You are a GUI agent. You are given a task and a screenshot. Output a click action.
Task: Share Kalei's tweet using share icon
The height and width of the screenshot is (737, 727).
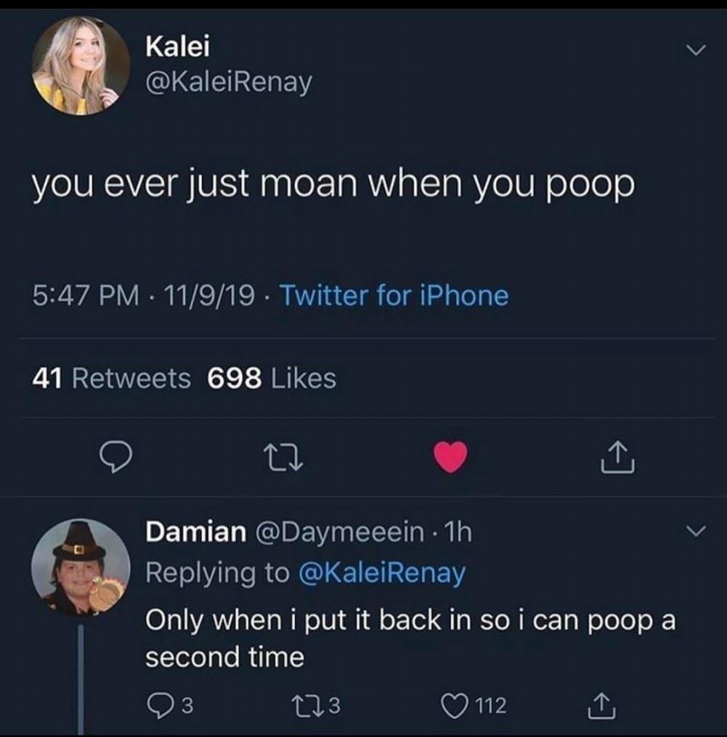619,457
